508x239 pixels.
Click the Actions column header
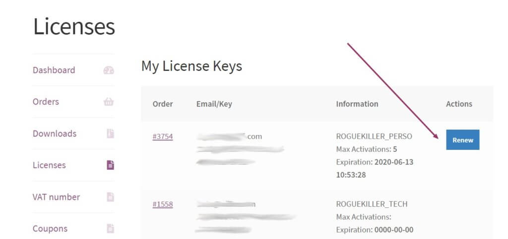(459, 104)
